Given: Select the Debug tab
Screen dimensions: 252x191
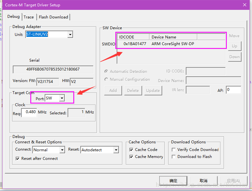Looking at the screenshot, I should tap(13, 17).
